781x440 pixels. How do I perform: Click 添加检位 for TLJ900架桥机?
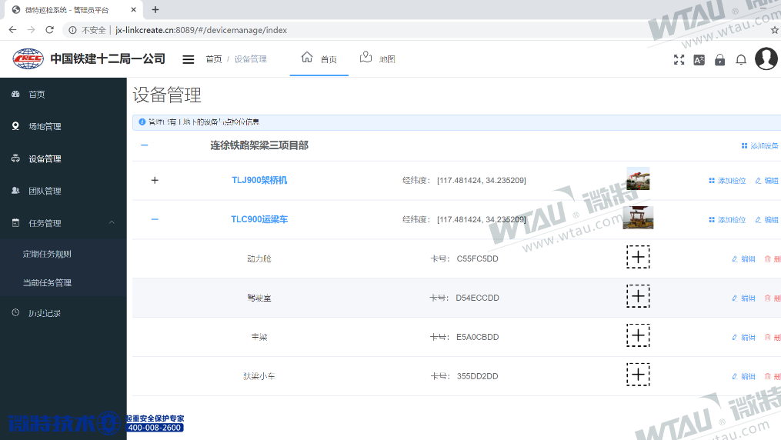(x=727, y=181)
